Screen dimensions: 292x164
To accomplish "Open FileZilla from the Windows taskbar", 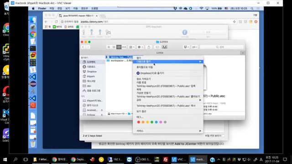I will [x=165, y=159].
